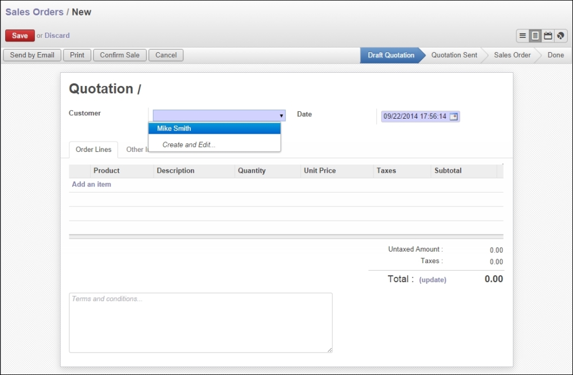Image resolution: width=573 pixels, height=375 pixels.
Task: Open the calendar view icon
Action: pos(547,35)
